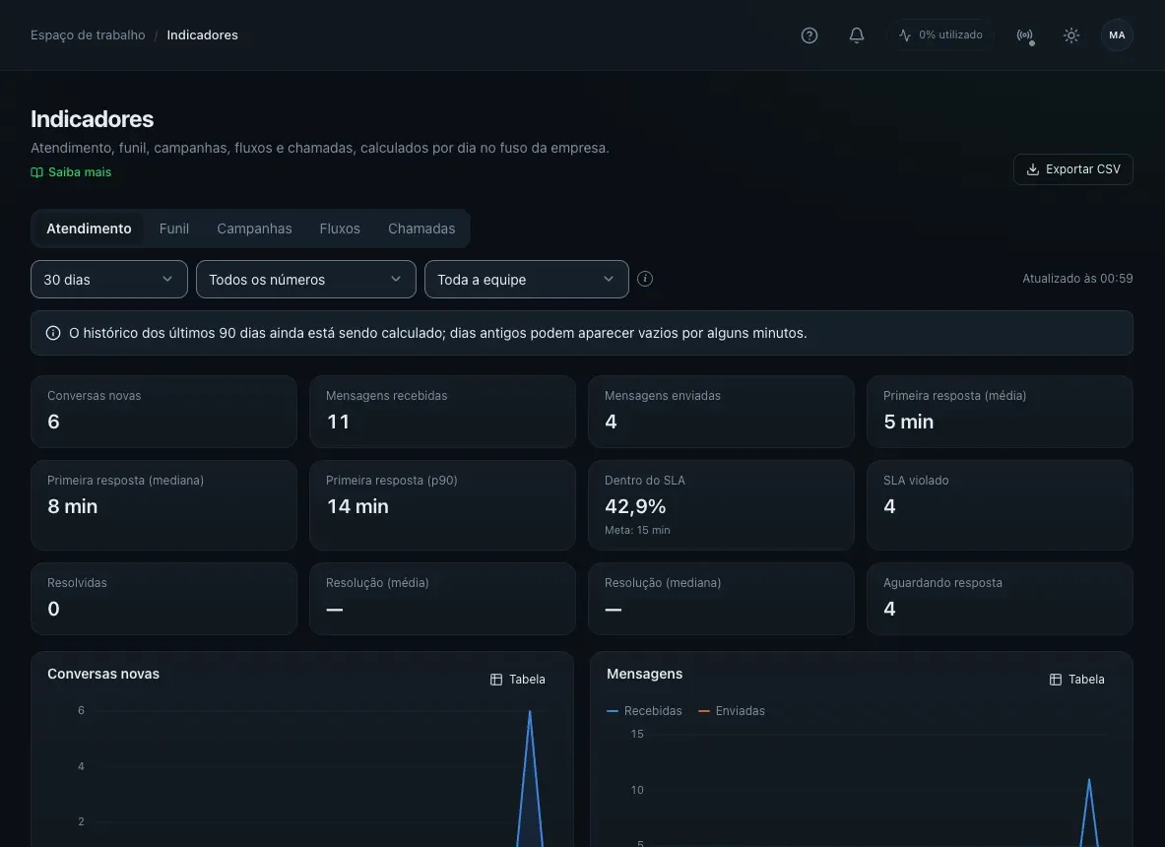
Task: Click the 42,9% SLA value
Action: click(x=635, y=506)
